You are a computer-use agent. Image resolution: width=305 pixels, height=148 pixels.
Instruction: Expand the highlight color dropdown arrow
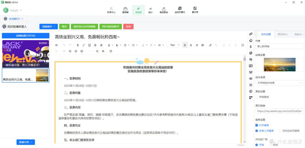tap(121, 45)
